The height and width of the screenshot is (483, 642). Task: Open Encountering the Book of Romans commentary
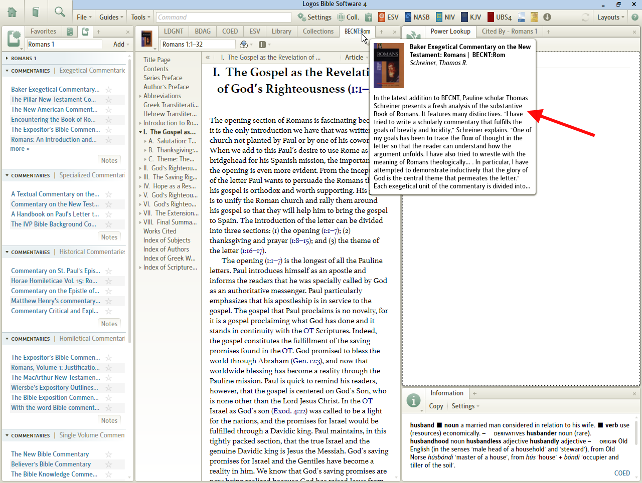pyautogui.click(x=53, y=120)
